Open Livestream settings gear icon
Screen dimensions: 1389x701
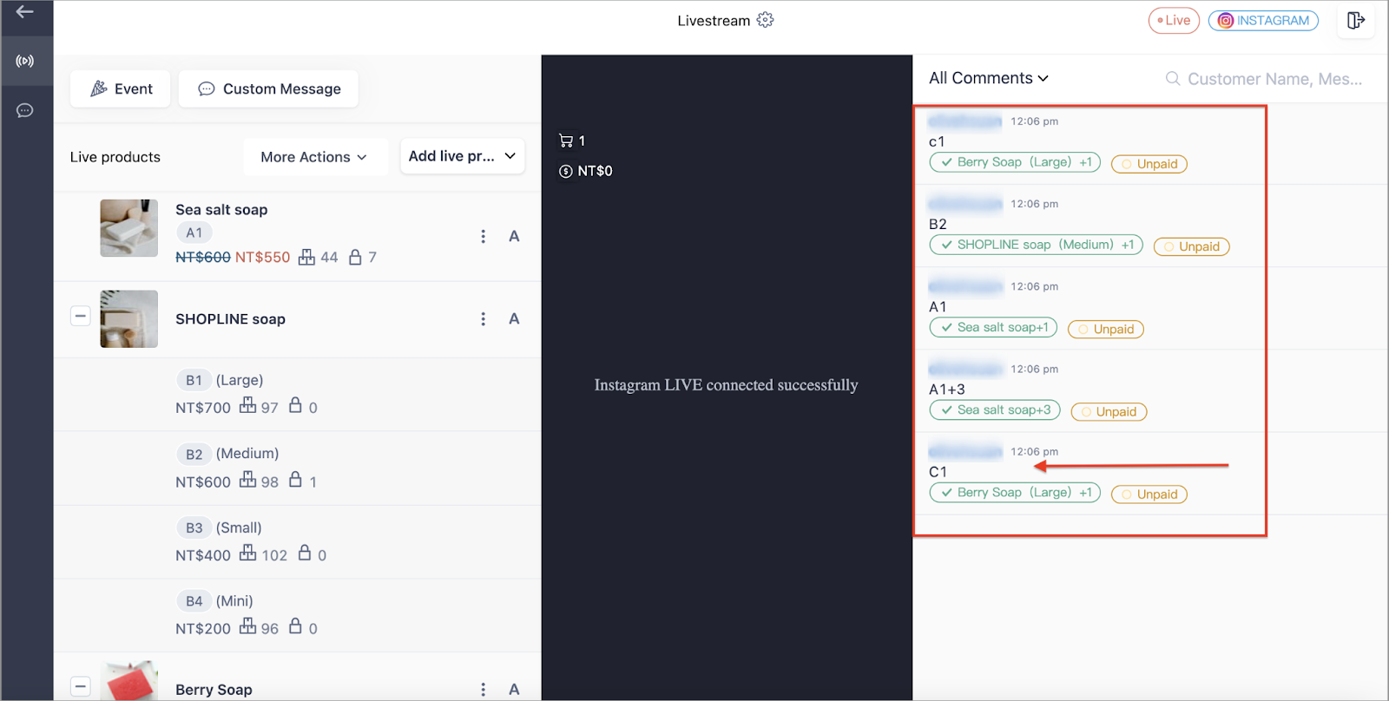coord(765,20)
